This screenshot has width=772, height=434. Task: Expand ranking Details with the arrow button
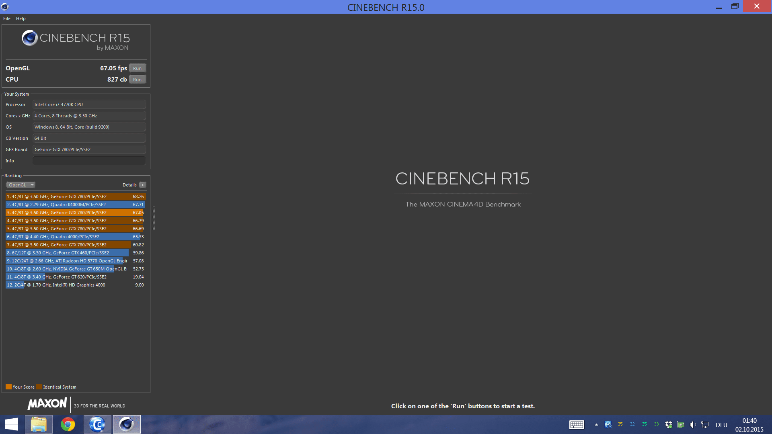pos(143,185)
